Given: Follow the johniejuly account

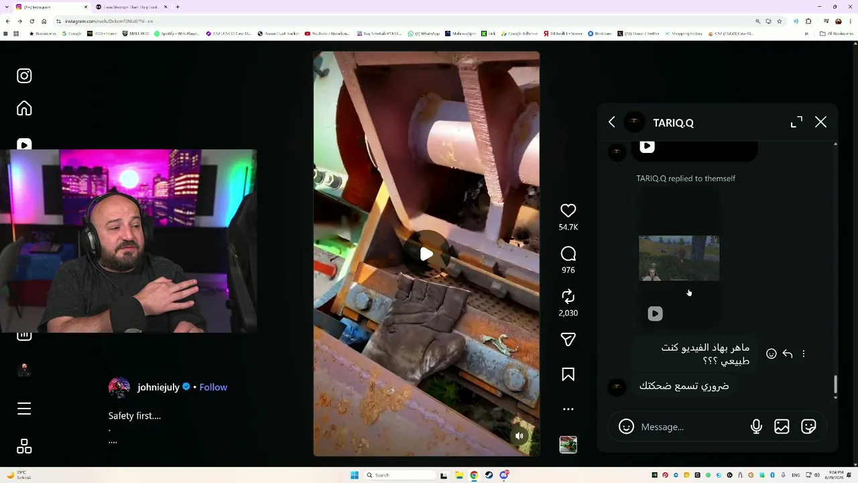Looking at the screenshot, I should [x=213, y=387].
